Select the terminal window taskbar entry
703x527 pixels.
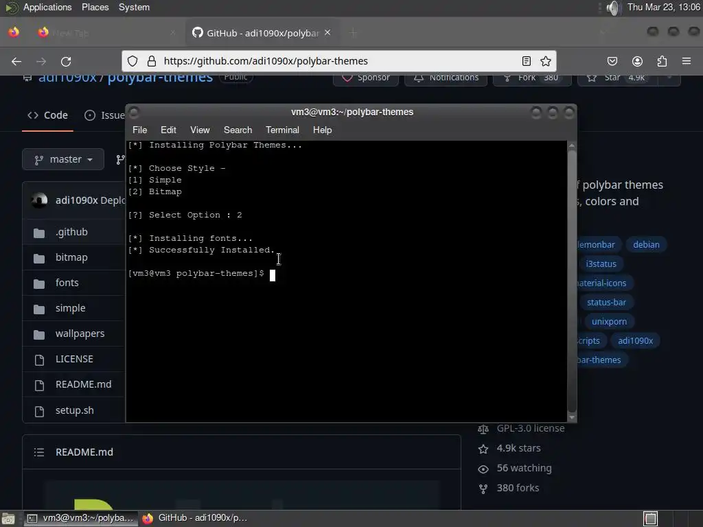click(x=81, y=519)
